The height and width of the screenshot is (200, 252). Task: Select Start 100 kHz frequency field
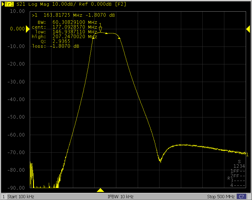point(21,197)
